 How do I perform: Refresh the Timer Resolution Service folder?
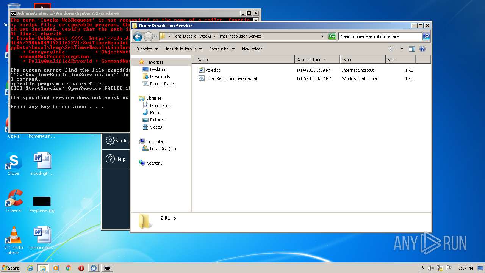tap(332, 36)
